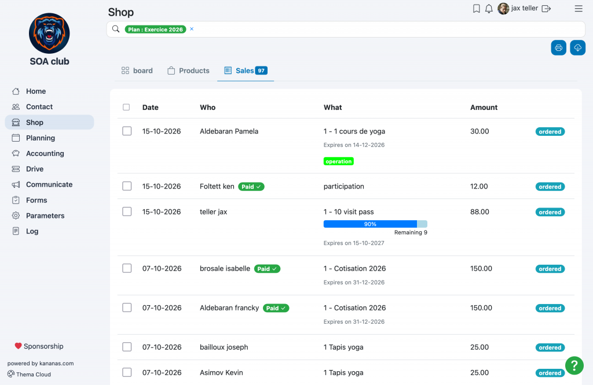Check the Aldebaran Pamela sale row
Image resolution: width=593 pixels, height=385 pixels.
pyautogui.click(x=127, y=131)
